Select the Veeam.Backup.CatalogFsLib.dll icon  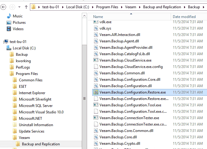pos(96,54)
